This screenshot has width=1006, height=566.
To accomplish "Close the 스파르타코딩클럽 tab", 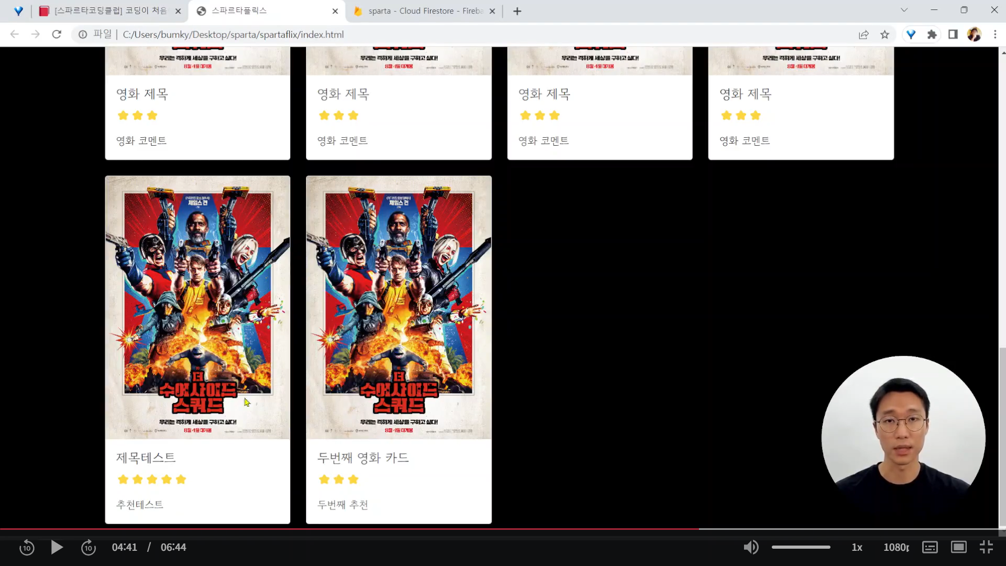I will coord(178,11).
